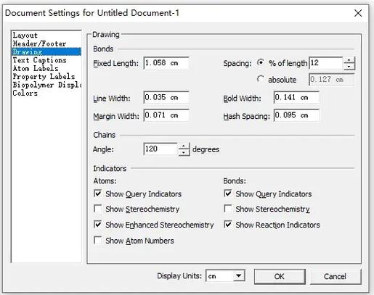Decrease the Spacing percent of length value

tap(349, 67)
